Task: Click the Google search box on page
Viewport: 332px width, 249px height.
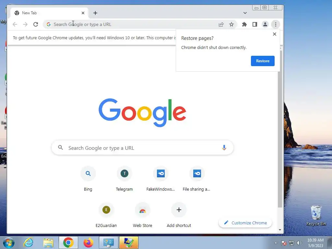Action: [x=142, y=148]
